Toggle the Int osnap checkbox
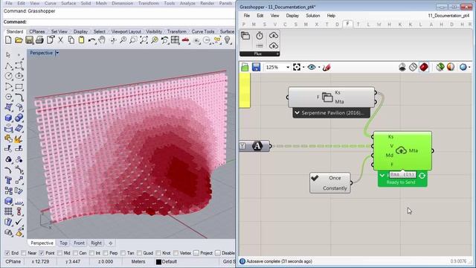The width and height of the screenshot is (476, 268). pyautogui.click(x=91, y=253)
